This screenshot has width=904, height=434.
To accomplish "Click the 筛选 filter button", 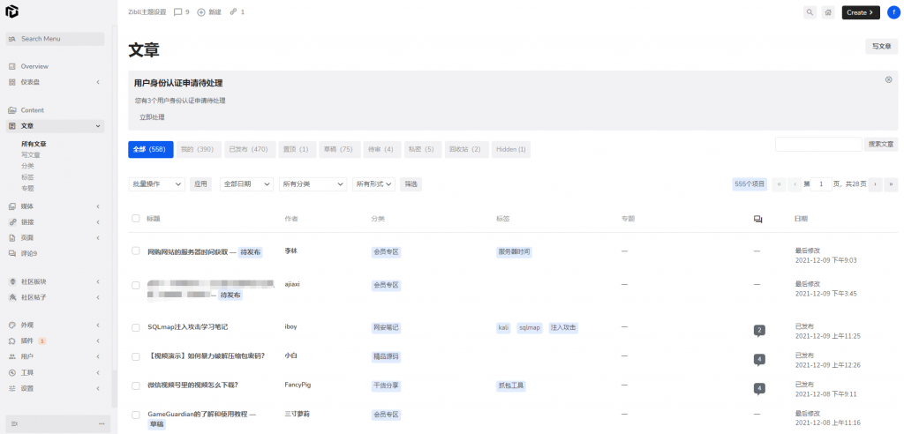I will [411, 184].
